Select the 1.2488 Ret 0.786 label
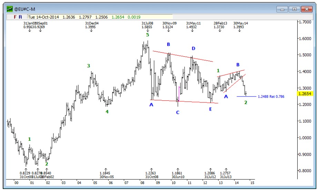 tap(271, 97)
